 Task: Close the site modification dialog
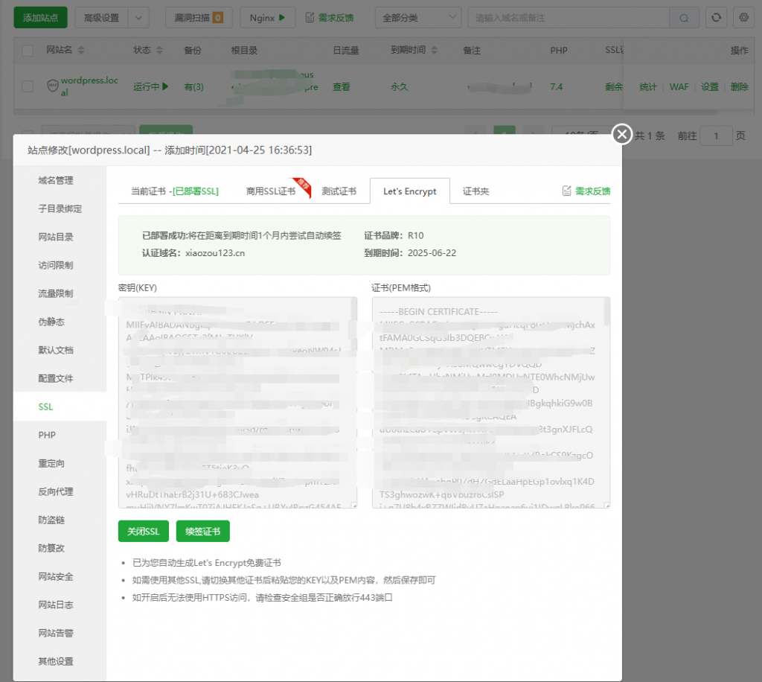tap(622, 134)
